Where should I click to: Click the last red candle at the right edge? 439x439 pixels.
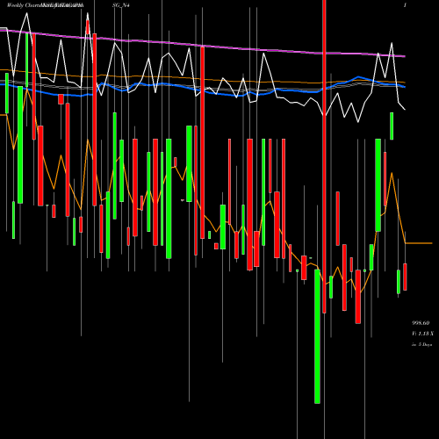pos(405,277)
